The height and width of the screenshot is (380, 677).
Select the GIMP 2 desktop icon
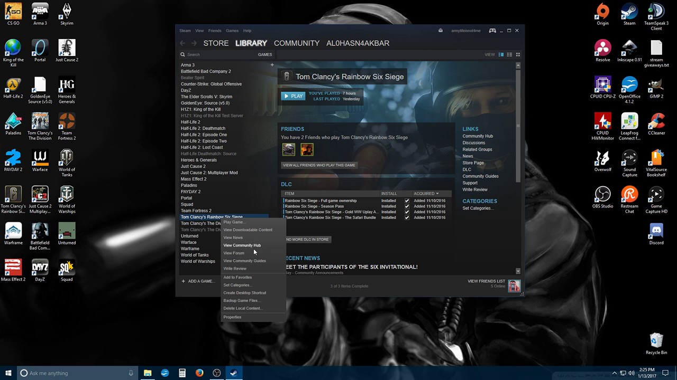pyautogui.click(x=656, y=87)
